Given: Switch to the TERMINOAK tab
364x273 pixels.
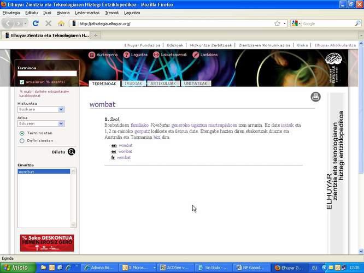Looking at the screenshot, I should (104, 84).
